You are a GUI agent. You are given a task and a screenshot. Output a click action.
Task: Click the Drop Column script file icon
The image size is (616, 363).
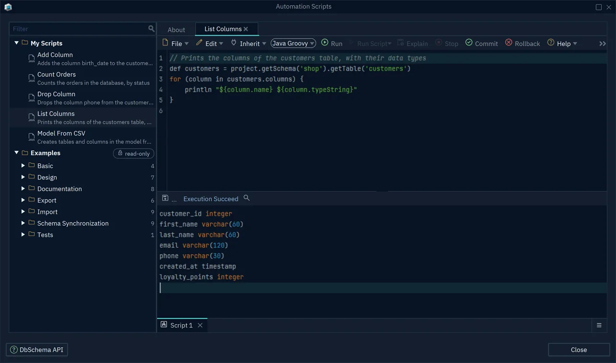[32, 98]
